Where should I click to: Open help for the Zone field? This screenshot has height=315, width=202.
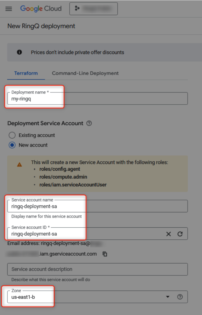point(180,297)
